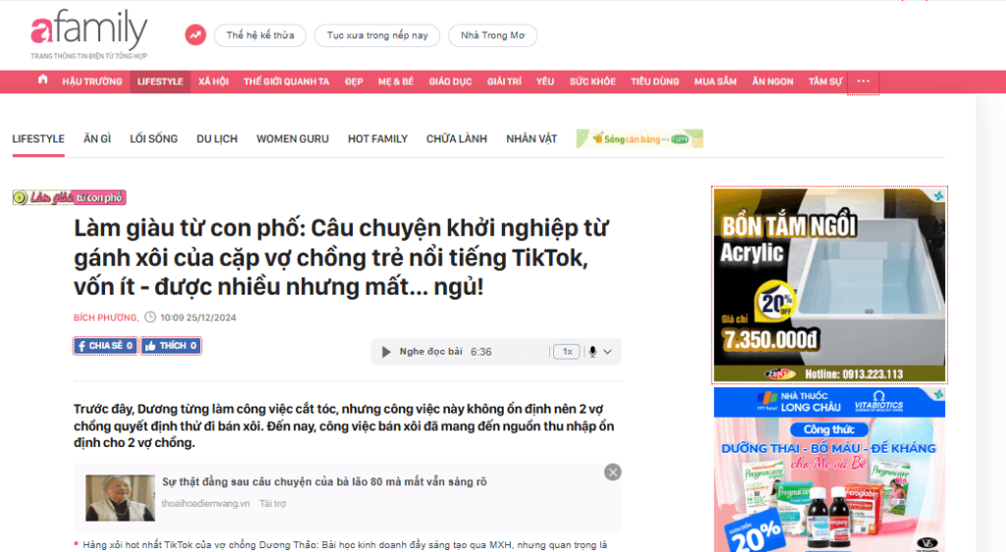Play the article audio reading
The height and width of the screenshot is (552, 1006).
(385, 352)
